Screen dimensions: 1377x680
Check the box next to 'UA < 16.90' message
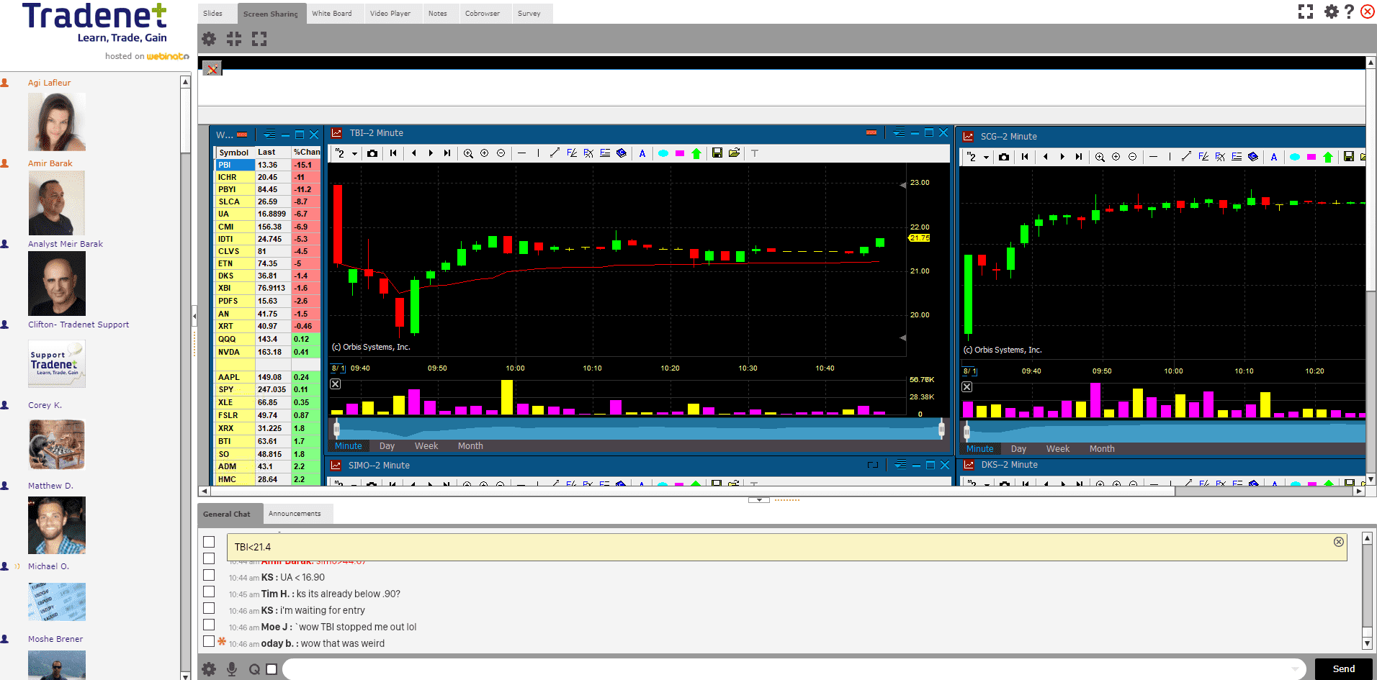(209, 575)
